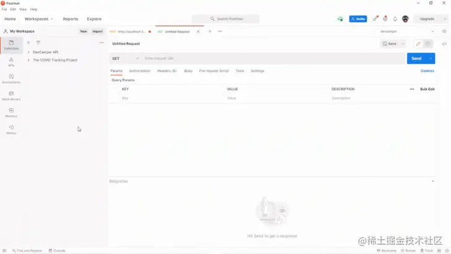Open the notifications bell icon
This screenshot has width=451, height=254.
[395, 19]
